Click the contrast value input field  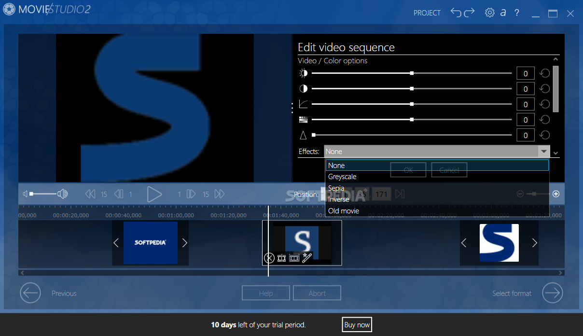pos(526,89)
